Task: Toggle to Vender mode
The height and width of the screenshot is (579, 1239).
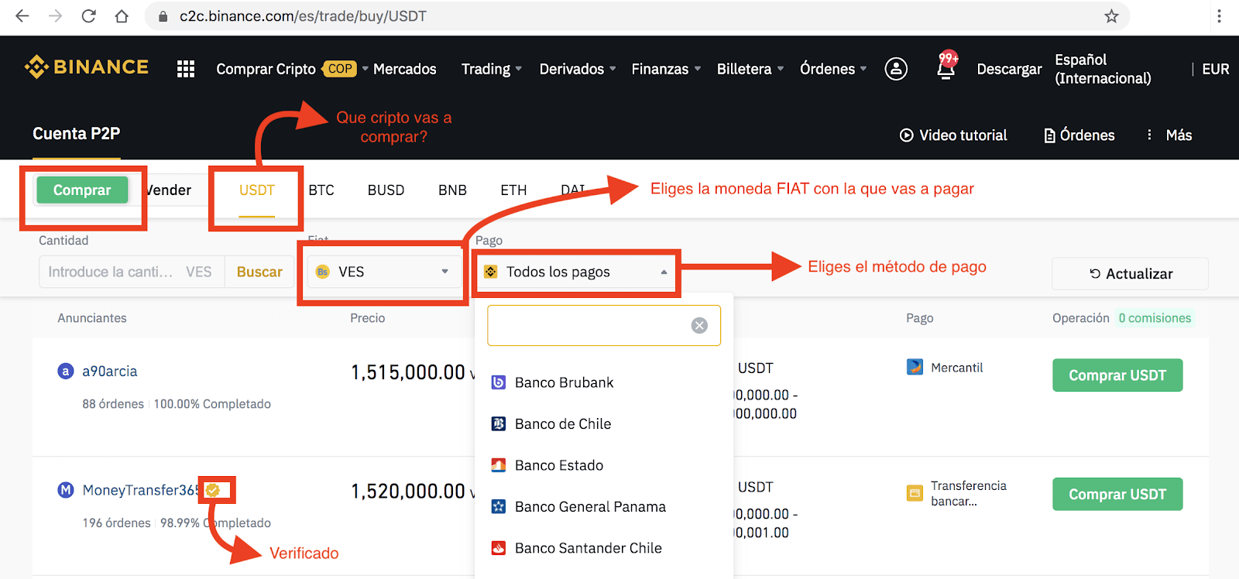Action: click(169, 190)
